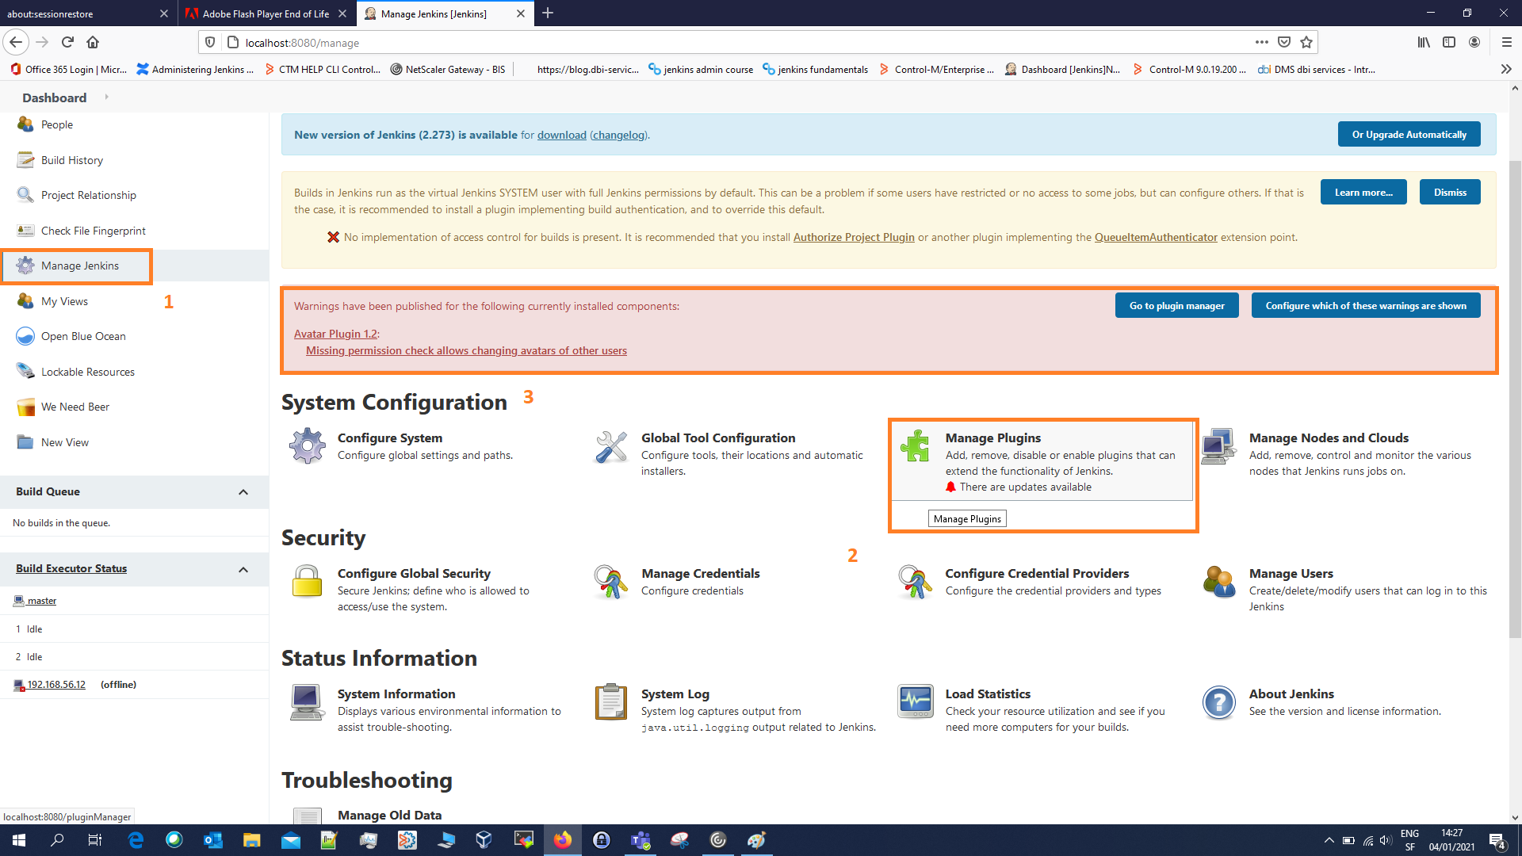Viewport: 1522px width, 856px height.
Task: Click the System Information monitor icon
Action: pyautogui.click(x=307, y=702)
